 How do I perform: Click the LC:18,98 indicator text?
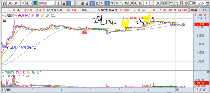pos(200,16)
